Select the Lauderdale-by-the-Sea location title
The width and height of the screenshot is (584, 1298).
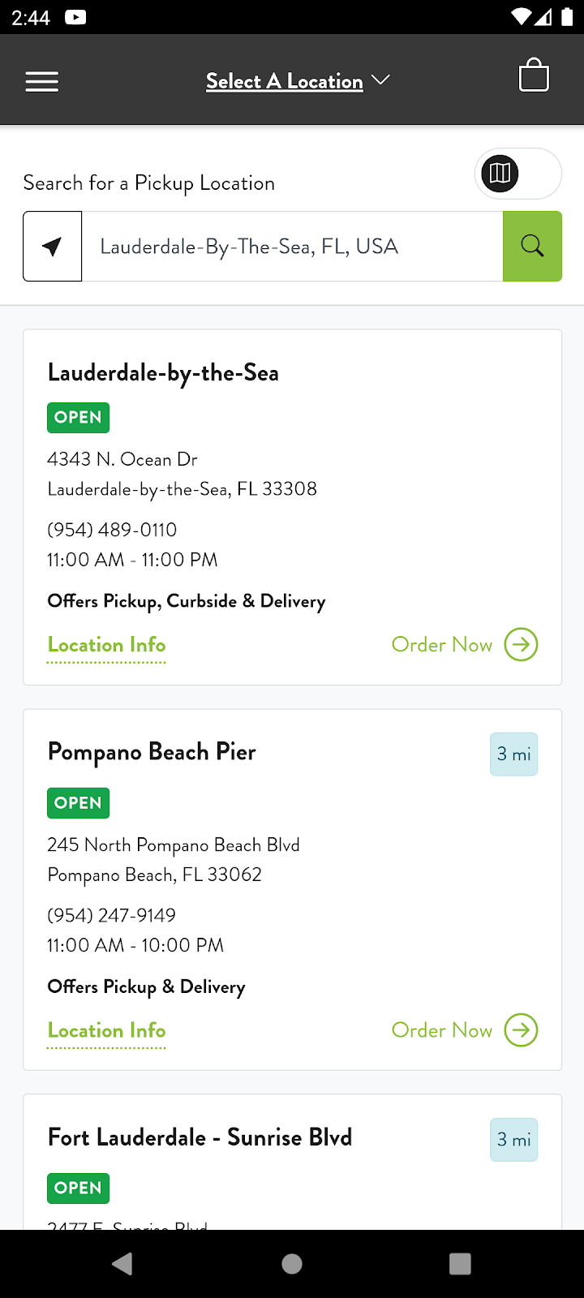click(163, 373)
